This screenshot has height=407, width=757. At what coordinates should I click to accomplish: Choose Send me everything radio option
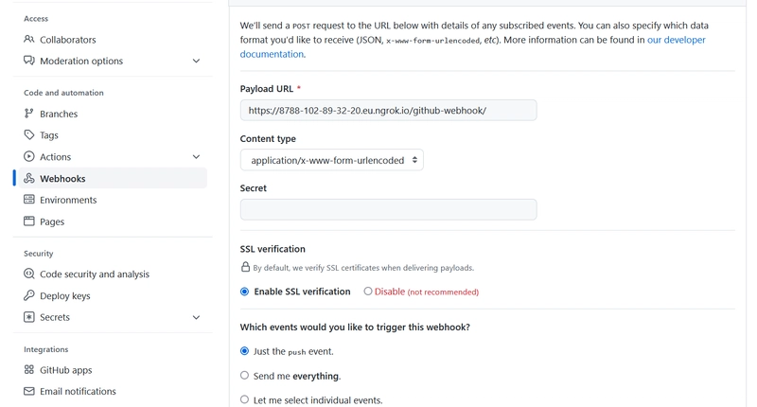pyautogui.click(x=245, y=376)
